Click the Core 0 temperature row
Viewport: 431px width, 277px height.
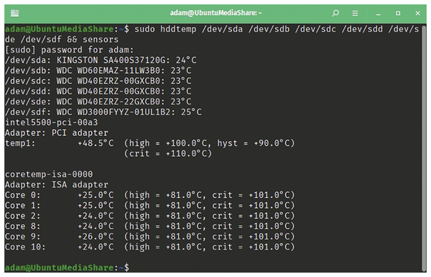point(150,195)
